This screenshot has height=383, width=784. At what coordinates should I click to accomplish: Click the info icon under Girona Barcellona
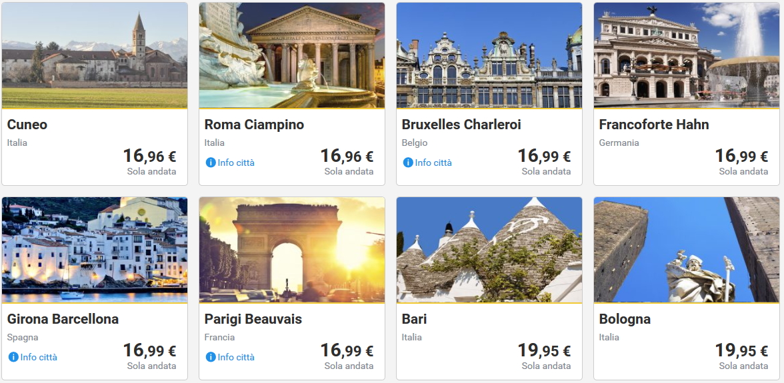coord(13,357)
